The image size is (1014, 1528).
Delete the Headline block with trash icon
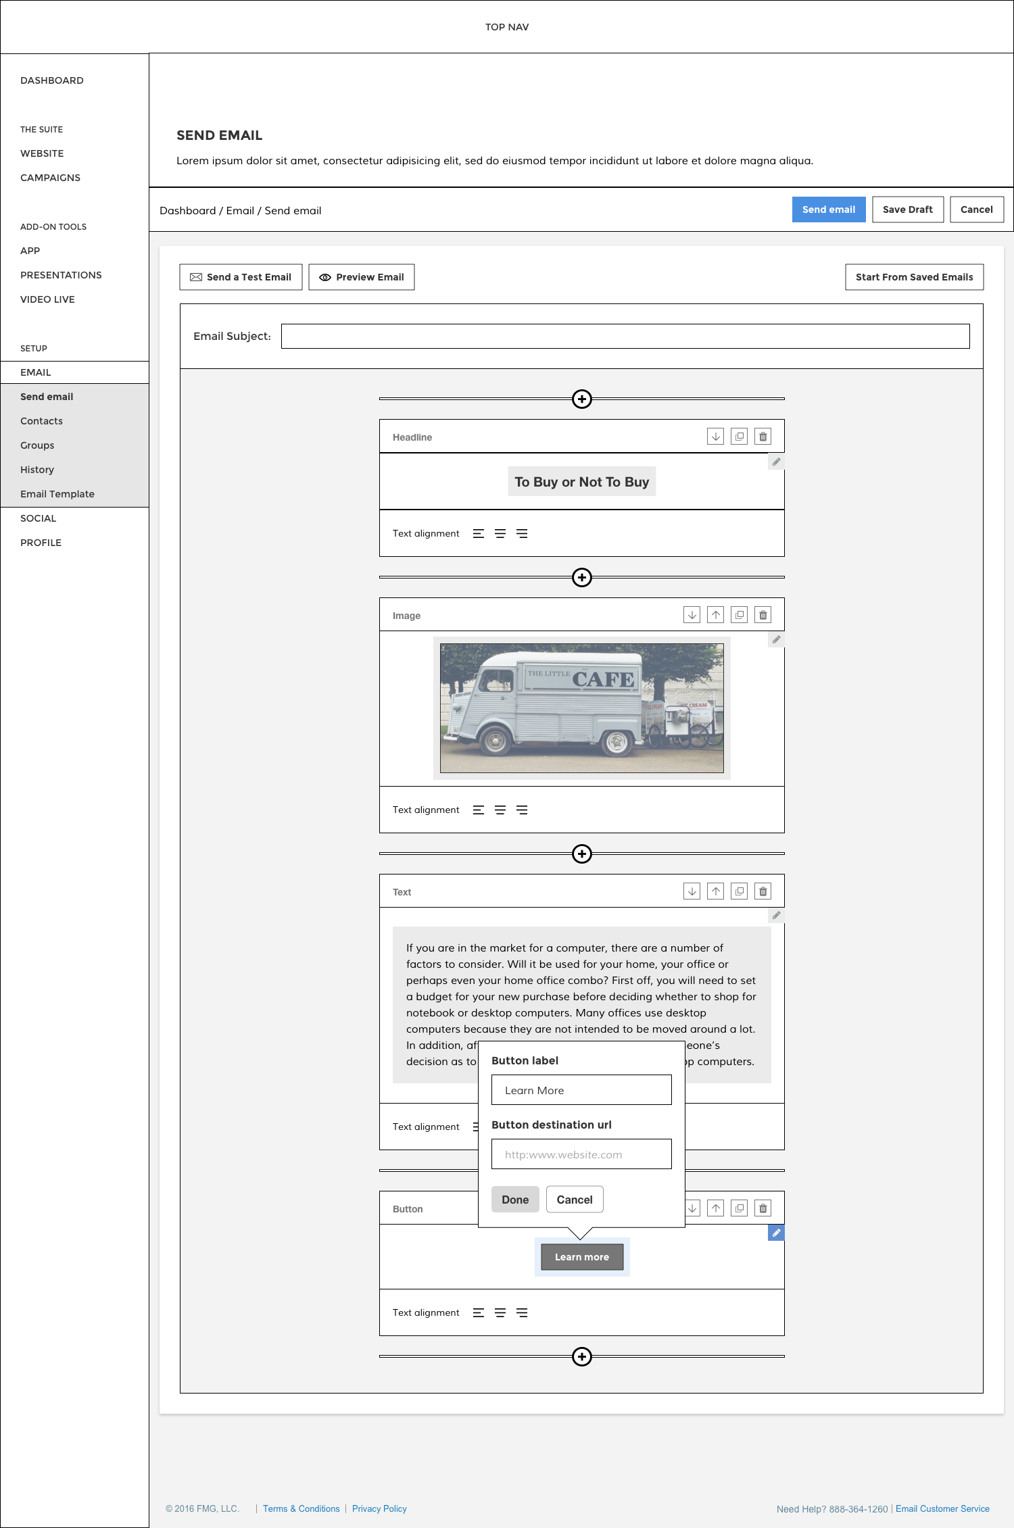[x=763, y=437]
